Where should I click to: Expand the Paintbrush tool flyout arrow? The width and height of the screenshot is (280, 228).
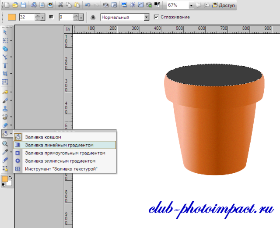click(x=11, y=100)
